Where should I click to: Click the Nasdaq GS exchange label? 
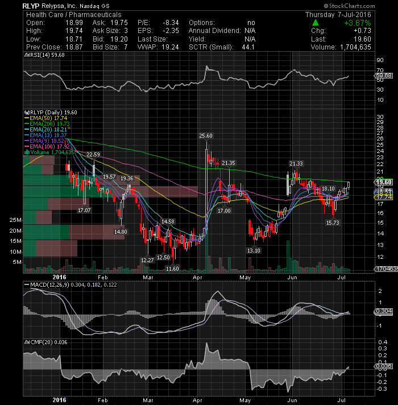coord(94,6)
